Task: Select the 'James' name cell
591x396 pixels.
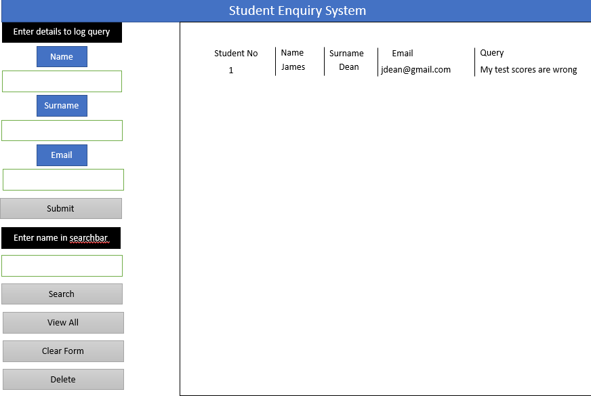Action: pyautogui.click(x=293, y=67)
